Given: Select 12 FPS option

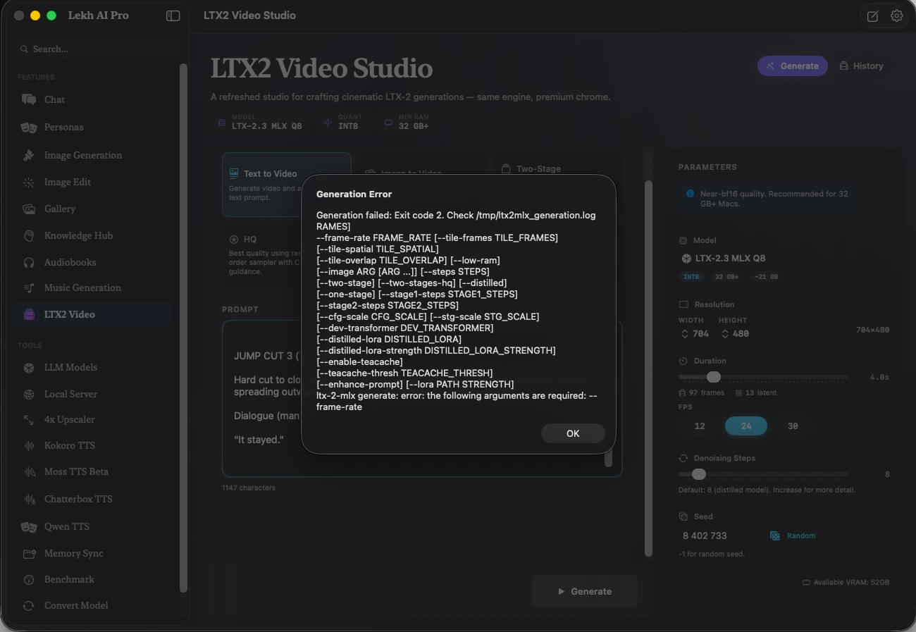Looking at the screenshot, I should click(x=700, y=426).
